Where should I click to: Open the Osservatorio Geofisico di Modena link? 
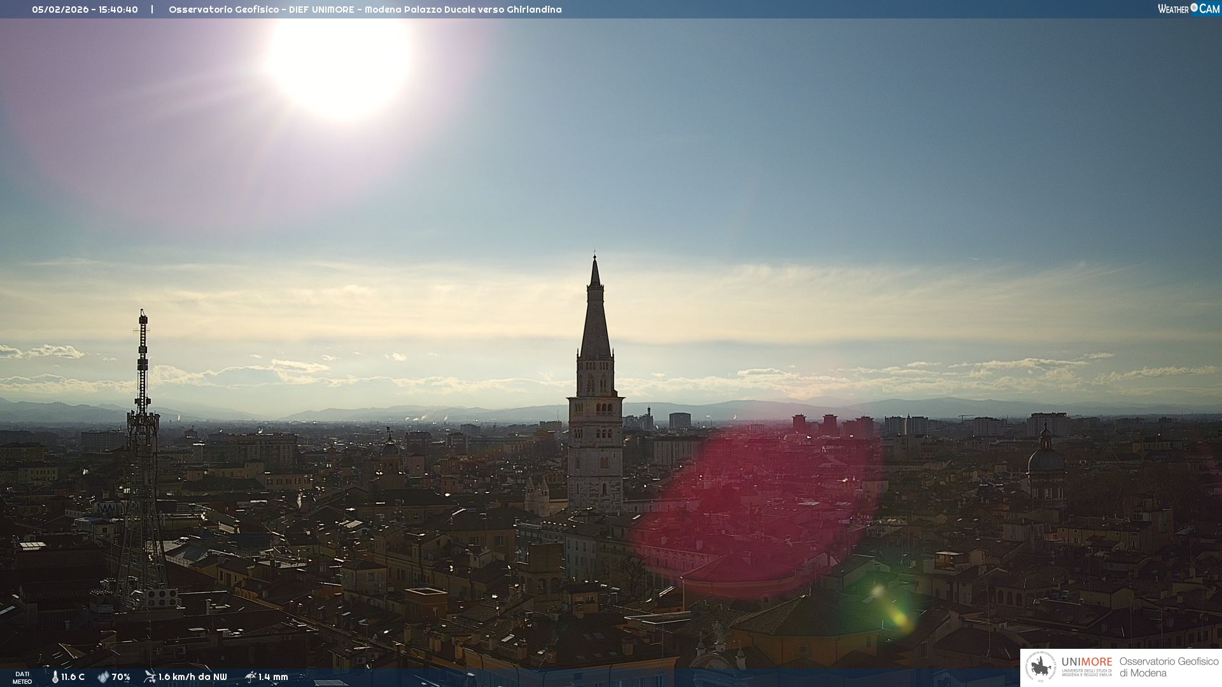click(1169, 667)
